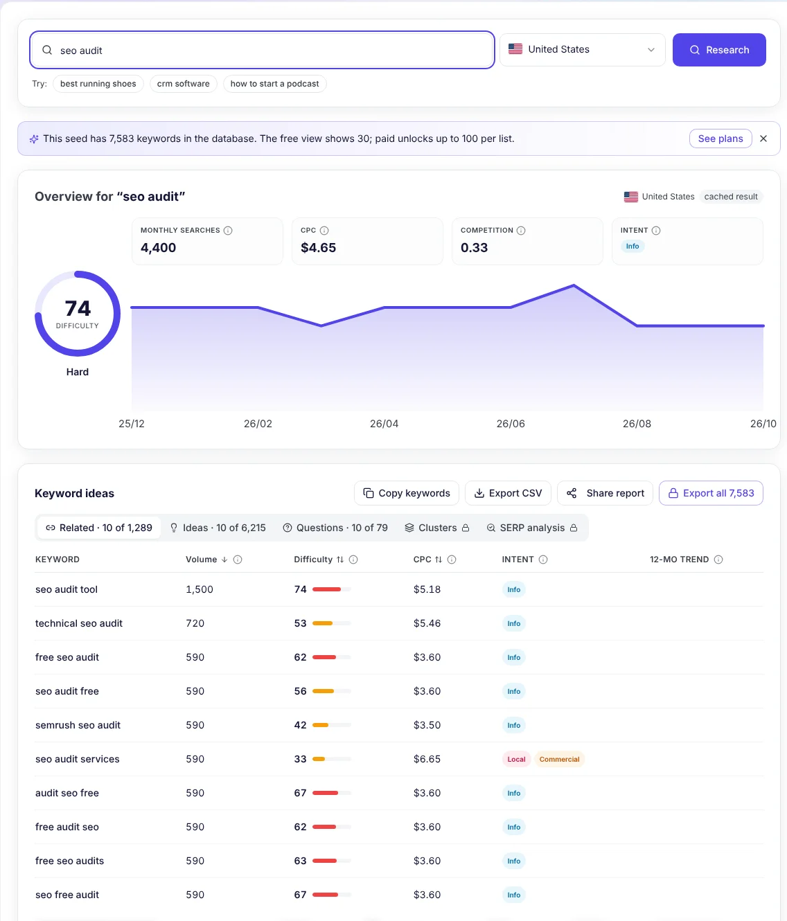Click the info icon next to Difficulty column
This screenshot has height=921, width=787.
tap(353, 560)
